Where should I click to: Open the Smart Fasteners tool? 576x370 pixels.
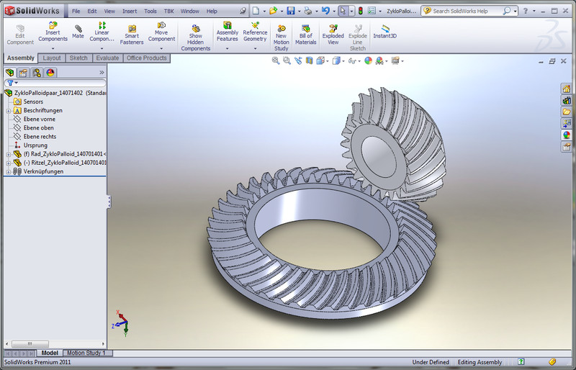[132, 34]
